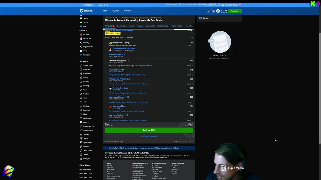Click the Reuse selections button

coord(149,136)
